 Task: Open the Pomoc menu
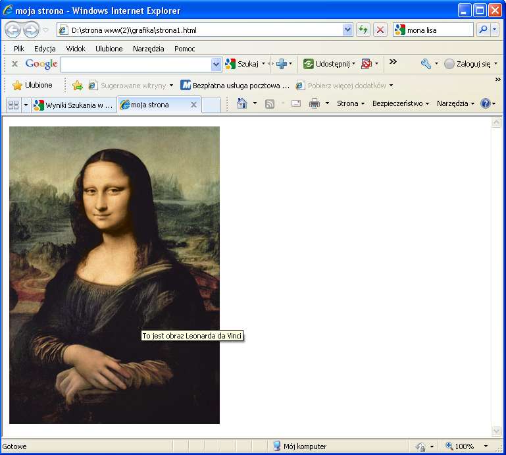(x=185, y=49)
